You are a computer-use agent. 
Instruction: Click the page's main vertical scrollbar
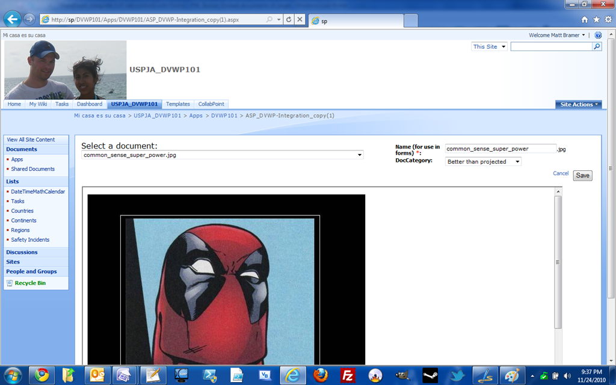[611, 168]
